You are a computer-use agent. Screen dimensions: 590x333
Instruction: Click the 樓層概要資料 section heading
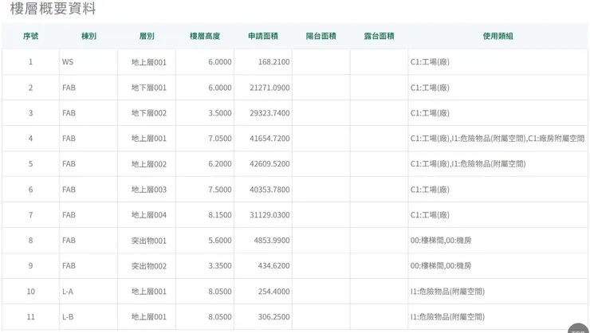53,8
